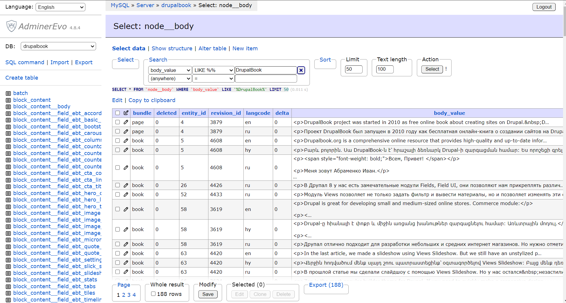Image resolution: width=566 pixels, height=303 pixels.
Task: Check the page row with langcode ru
Action: [x=118, y=131]
